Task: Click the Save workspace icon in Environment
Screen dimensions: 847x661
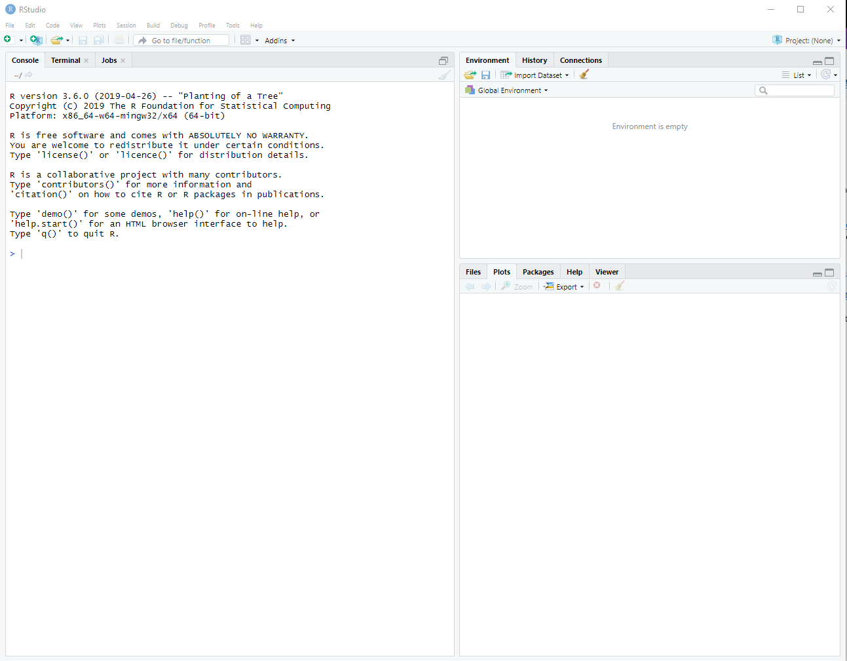Action: 485,75
